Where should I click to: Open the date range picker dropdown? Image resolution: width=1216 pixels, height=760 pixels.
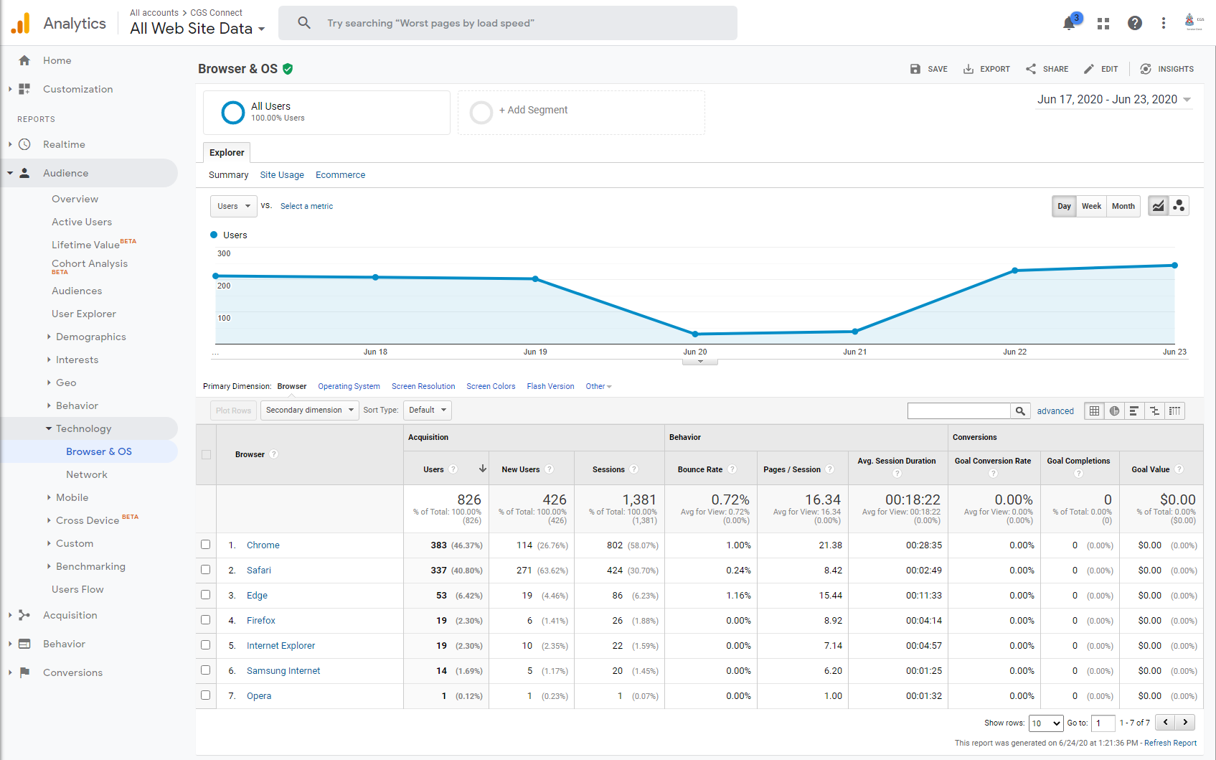coord(1114,100)
